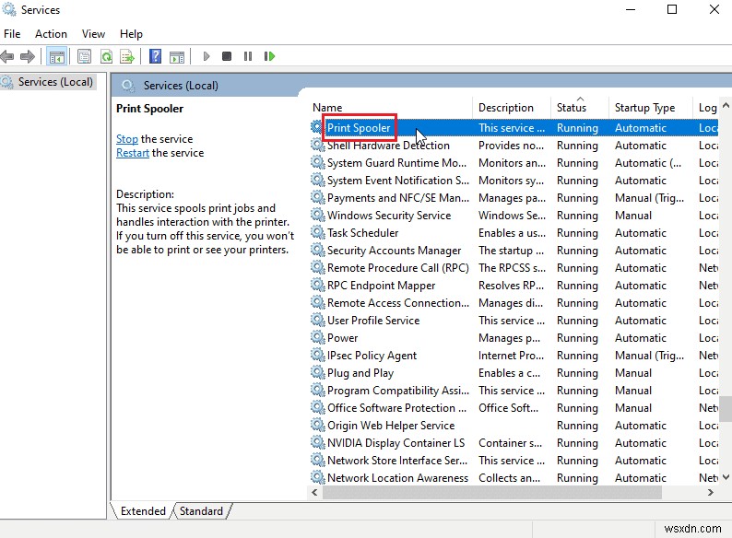
Task: Sort by Description column header
Action: pos(511,107)
